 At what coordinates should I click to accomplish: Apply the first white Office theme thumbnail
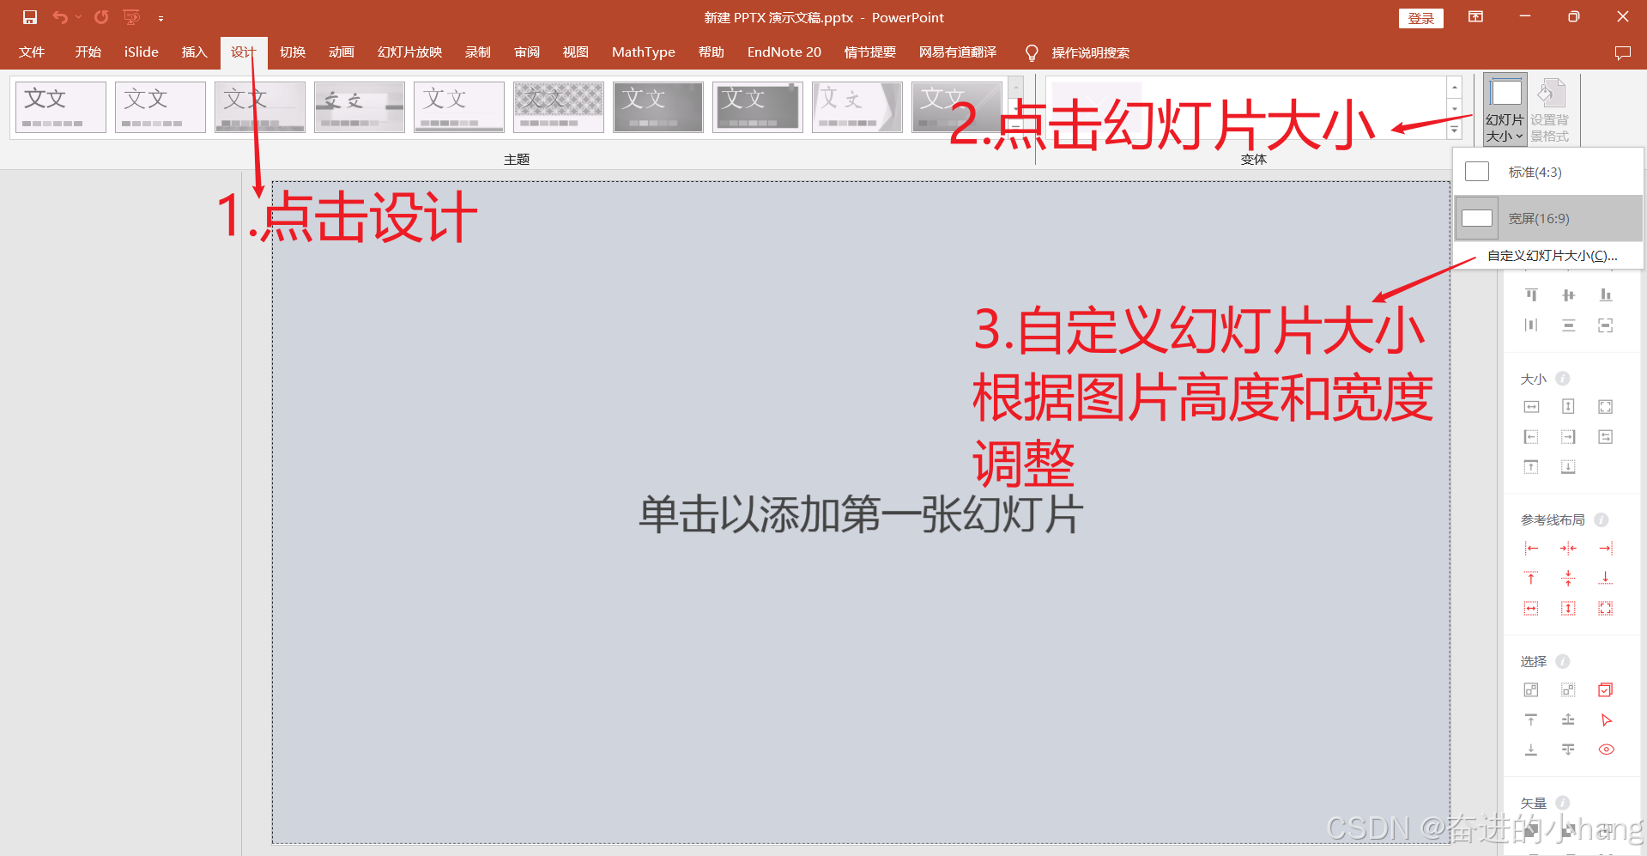pos(60,107)
